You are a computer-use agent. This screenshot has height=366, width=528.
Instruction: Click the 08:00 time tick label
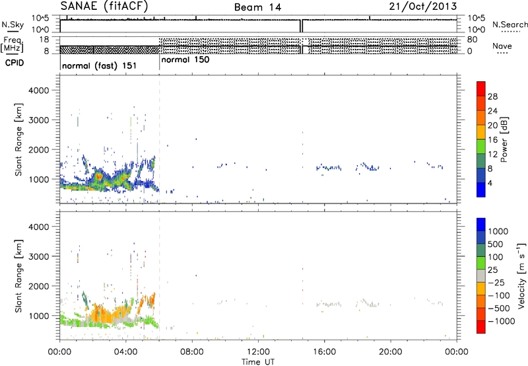click(192, 352)
